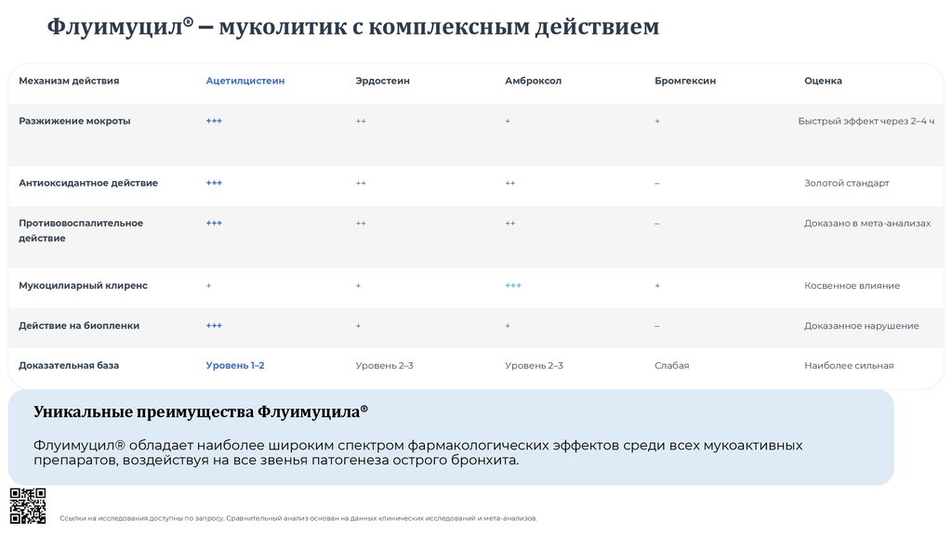Click Ацетилцистеин '+++' in Разжижение мокроты row

(x=214, y=121)
